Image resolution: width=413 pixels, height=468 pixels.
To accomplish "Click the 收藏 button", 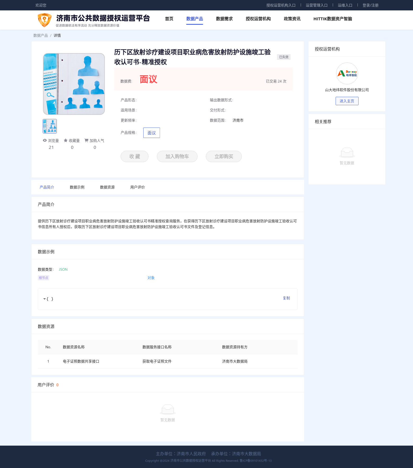I will pyautogui.click(x=134, y=156).
